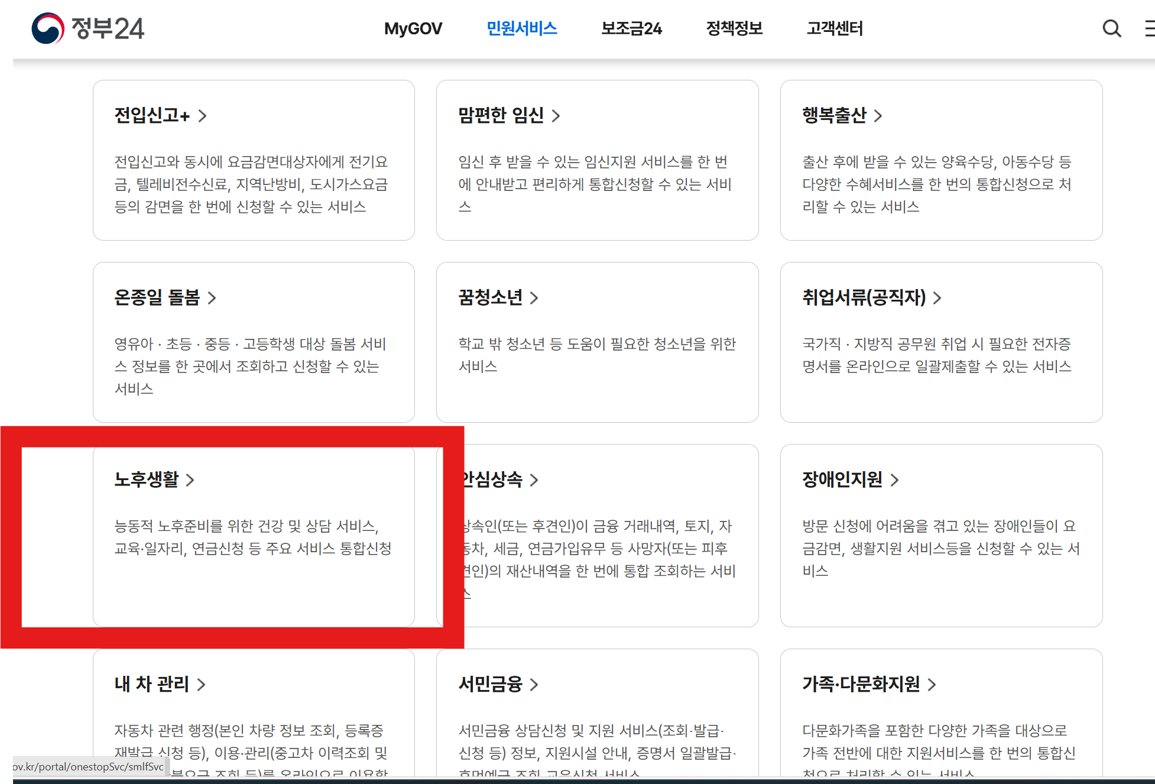Expand 장애인지원 using its chevron
This screenshot has height=784, width=1155.
click(x=894, y=480)
